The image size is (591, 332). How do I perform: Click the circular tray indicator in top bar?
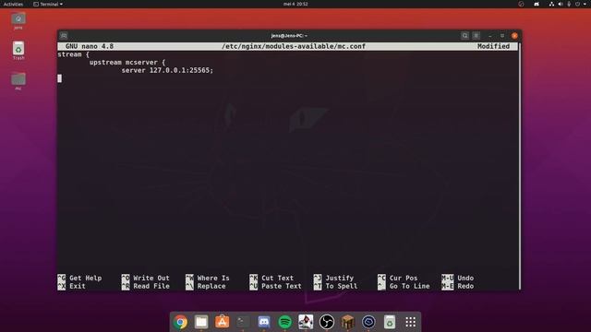[x=521, y=4]
